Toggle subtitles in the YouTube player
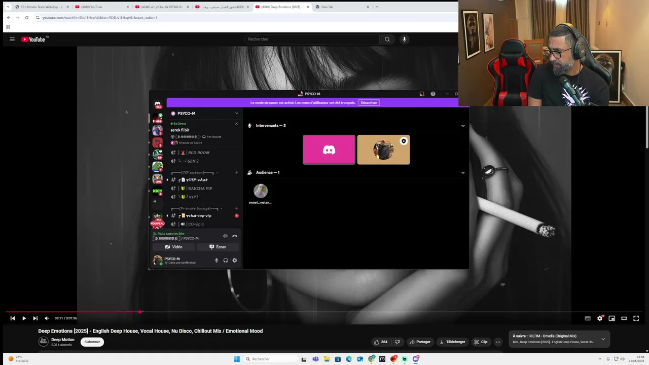The height and width of the screenshot is (365, 649). point(588,318)
